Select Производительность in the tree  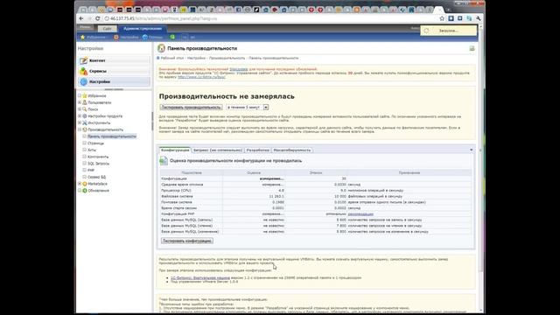click(x=105, y=129)
